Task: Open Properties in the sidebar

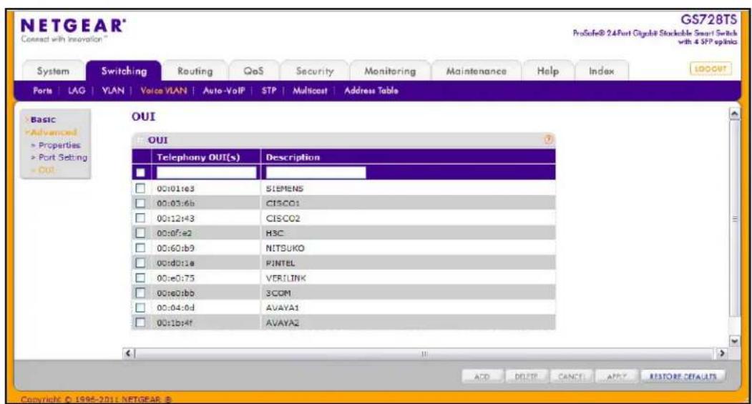Action: tap(59, 145)
